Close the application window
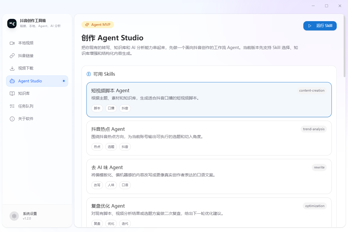The width and height of the screenshot is (348, 232). coord(340,6)
